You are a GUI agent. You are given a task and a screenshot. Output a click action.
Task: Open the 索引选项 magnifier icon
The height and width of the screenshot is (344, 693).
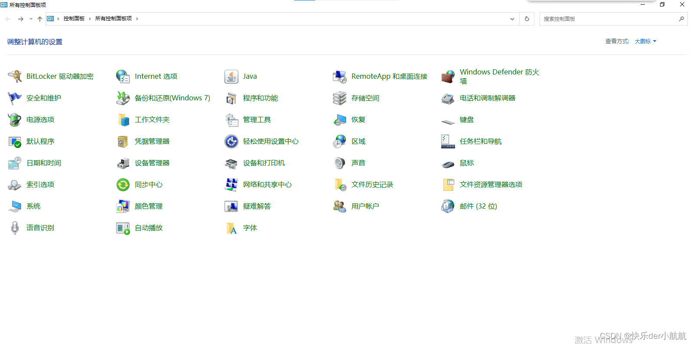click(15, 185)
